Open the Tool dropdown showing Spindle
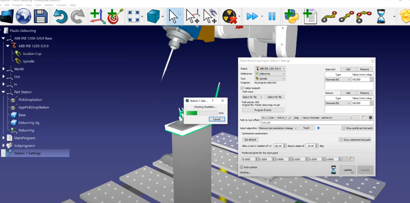410x203 pixels. 270,79
